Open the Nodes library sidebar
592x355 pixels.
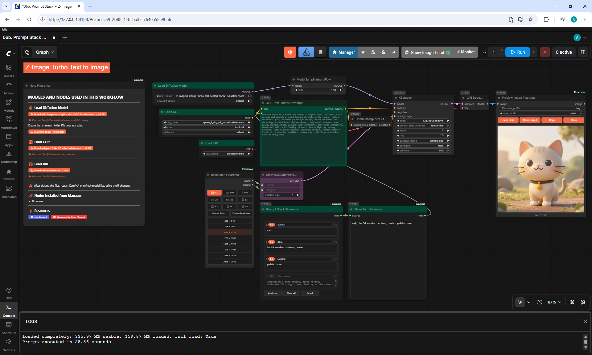(9, 88)
